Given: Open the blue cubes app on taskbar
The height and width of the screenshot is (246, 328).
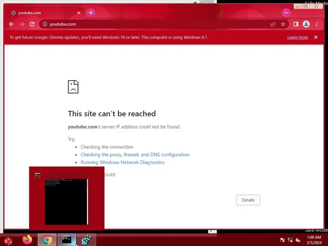Looking at the screenshot, I should [x=86, y=240].
